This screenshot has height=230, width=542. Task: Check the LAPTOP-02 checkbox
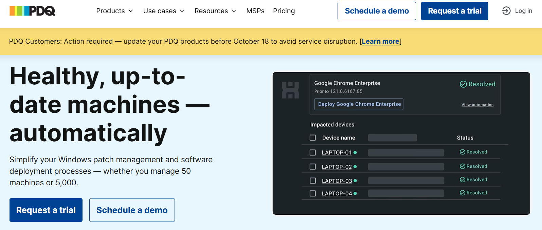tap(313, 167)
